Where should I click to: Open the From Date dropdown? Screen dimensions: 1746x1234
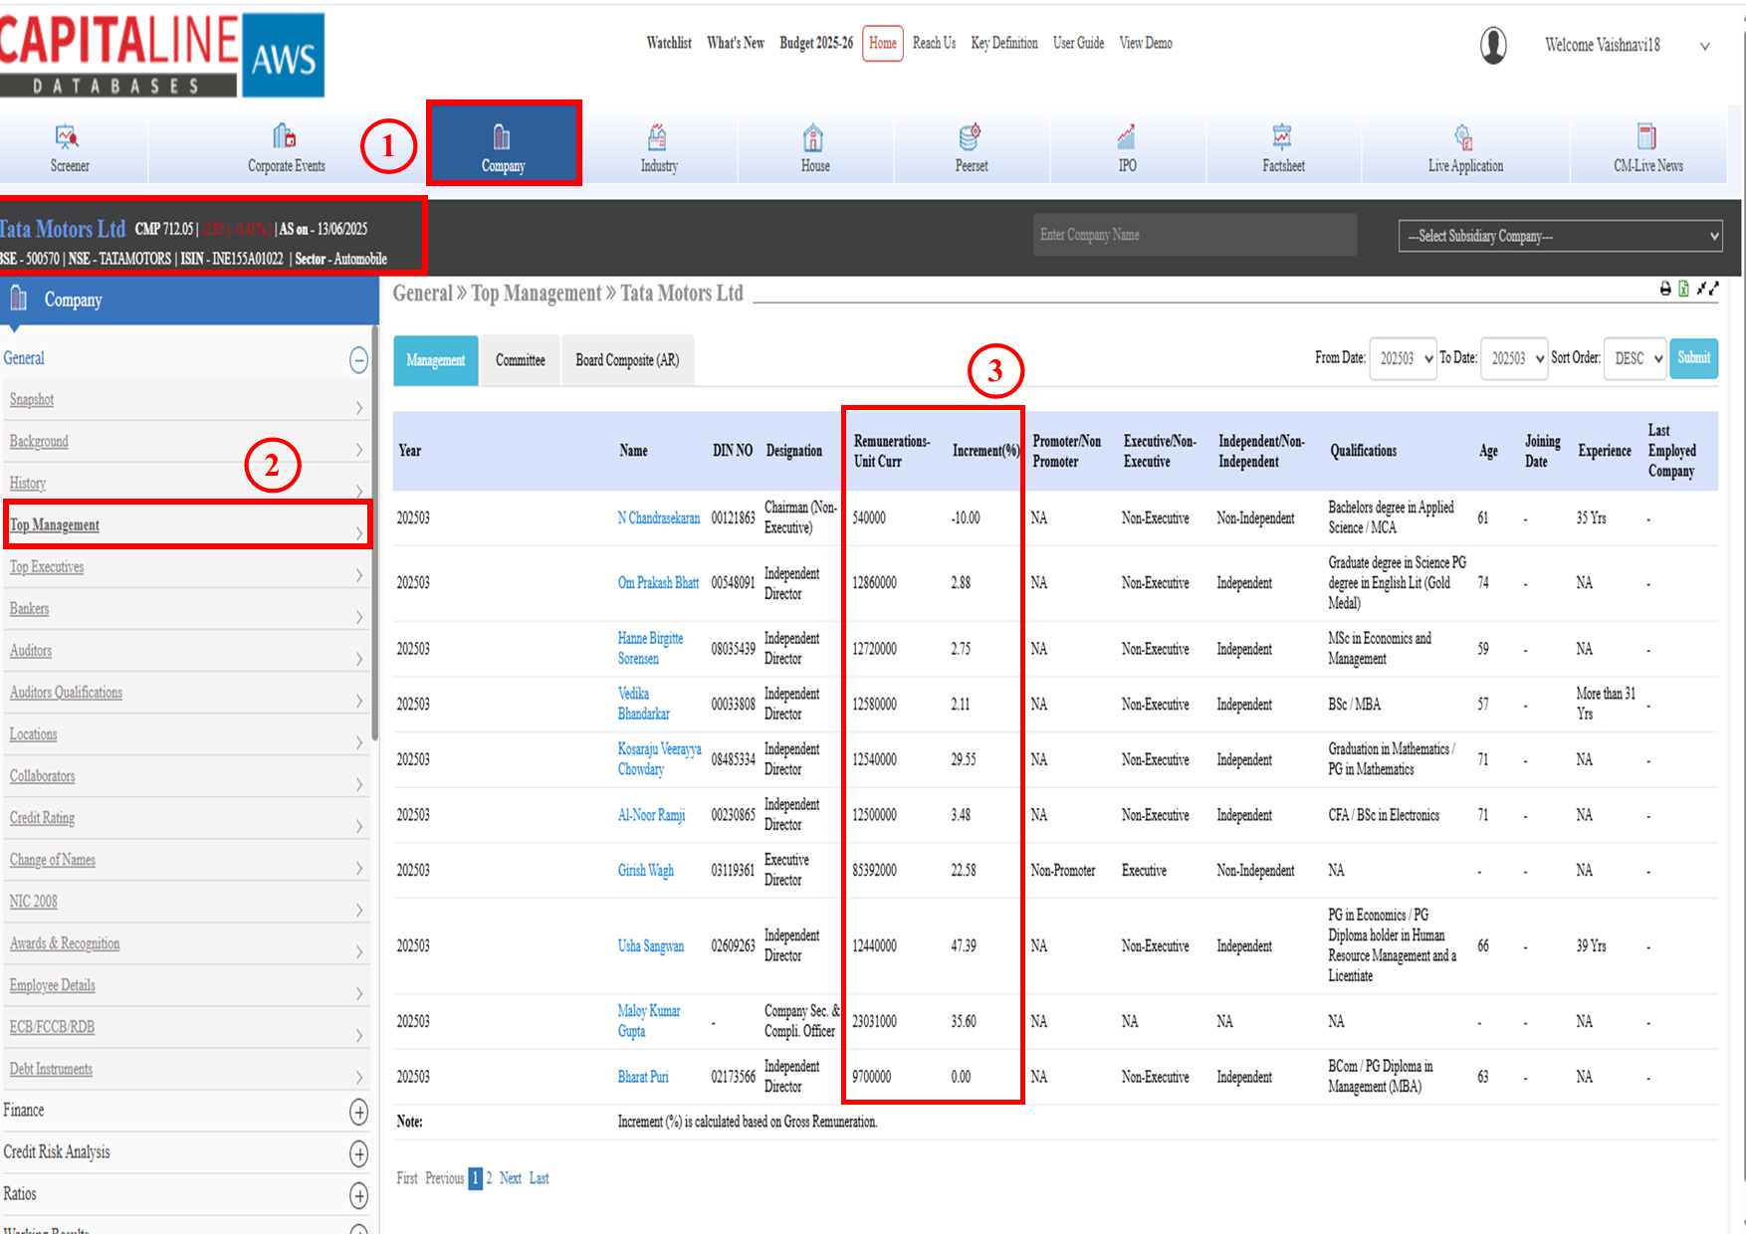click(1403, 358)
